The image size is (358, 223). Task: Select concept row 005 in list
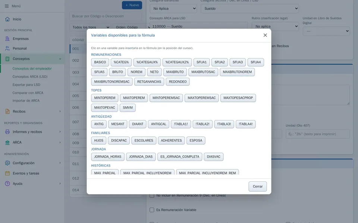click(x=78, y=96)
